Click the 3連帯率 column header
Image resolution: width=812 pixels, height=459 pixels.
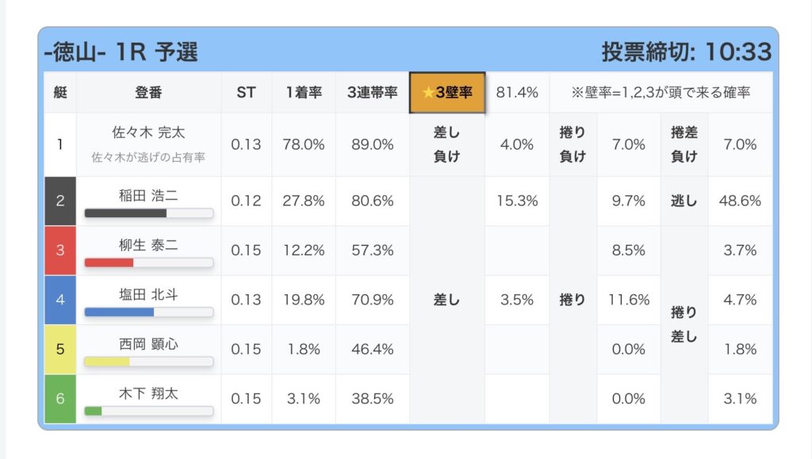[x=372, y=92]
